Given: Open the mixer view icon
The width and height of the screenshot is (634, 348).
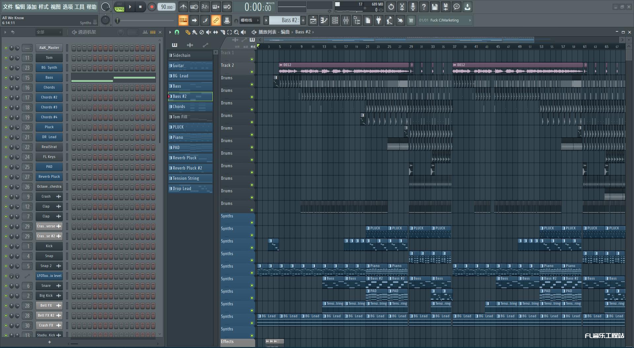Looking at the screenshot, I should 346,20.
